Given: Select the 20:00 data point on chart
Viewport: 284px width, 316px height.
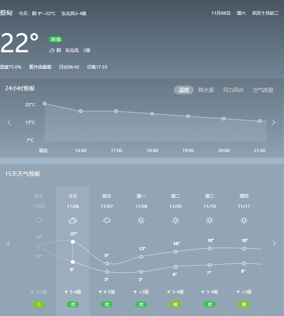Looking at the screenshot, I should pos(223,119).
